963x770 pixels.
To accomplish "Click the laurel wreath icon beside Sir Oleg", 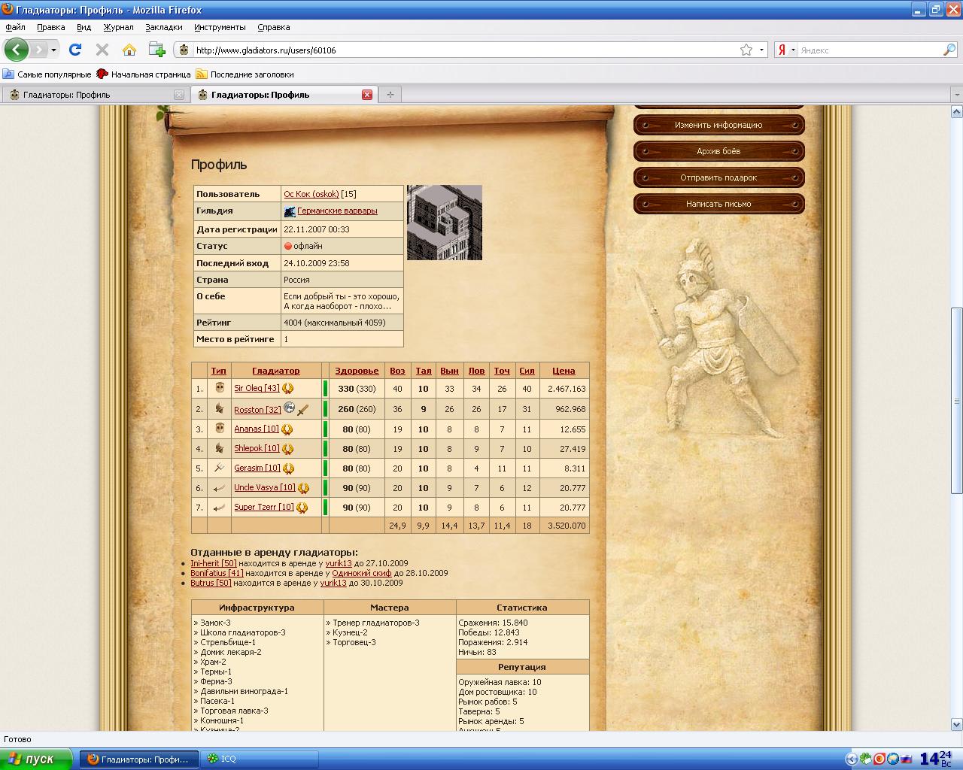I will [287, 389].
